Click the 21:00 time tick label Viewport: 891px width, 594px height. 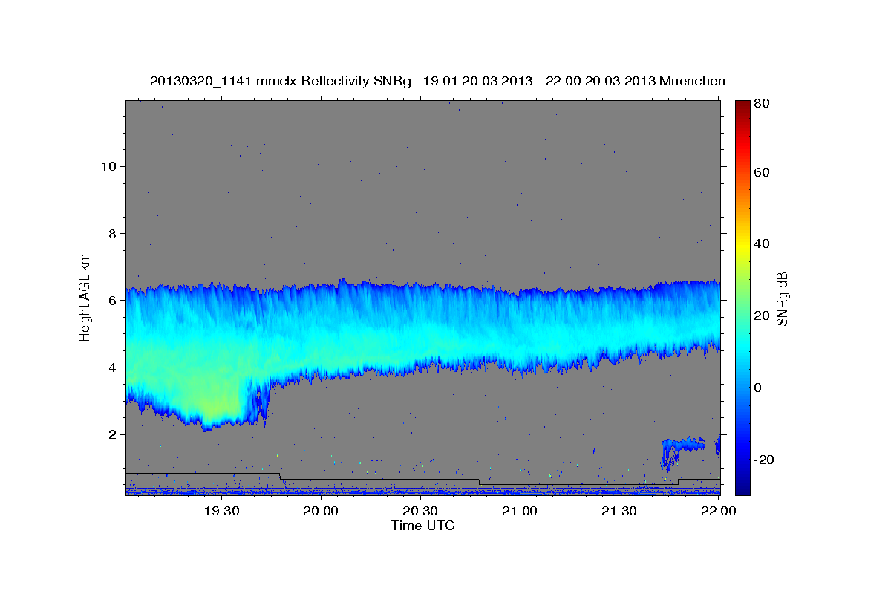(x=520, y=511)
